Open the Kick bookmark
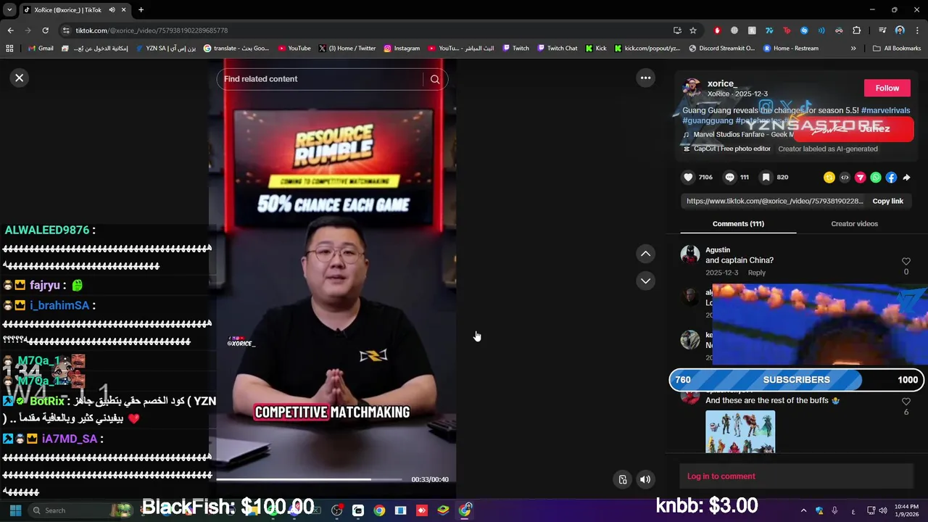The image size is (928, 522). point(596,49)
